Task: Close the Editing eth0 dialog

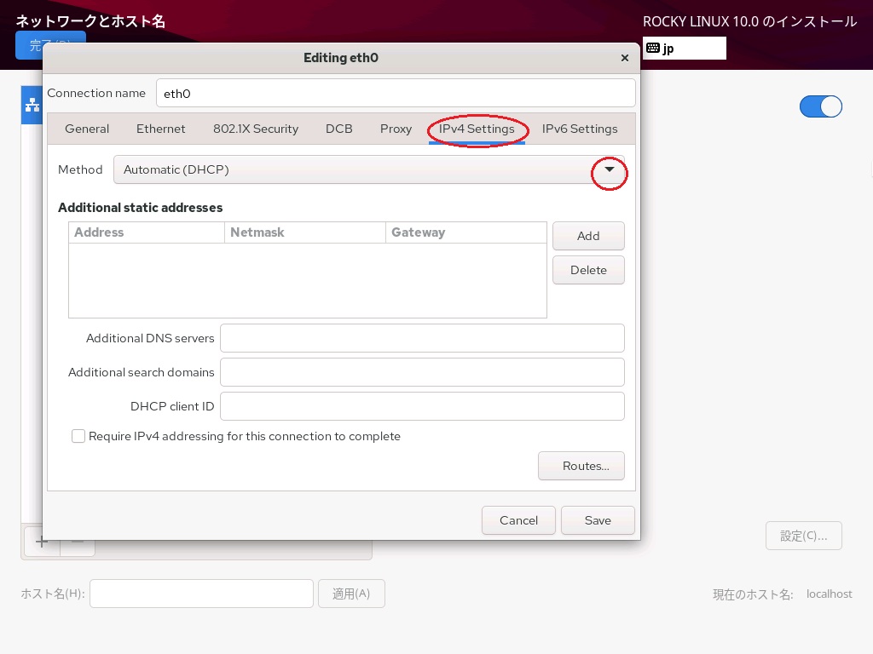Action: coord(624,58)
